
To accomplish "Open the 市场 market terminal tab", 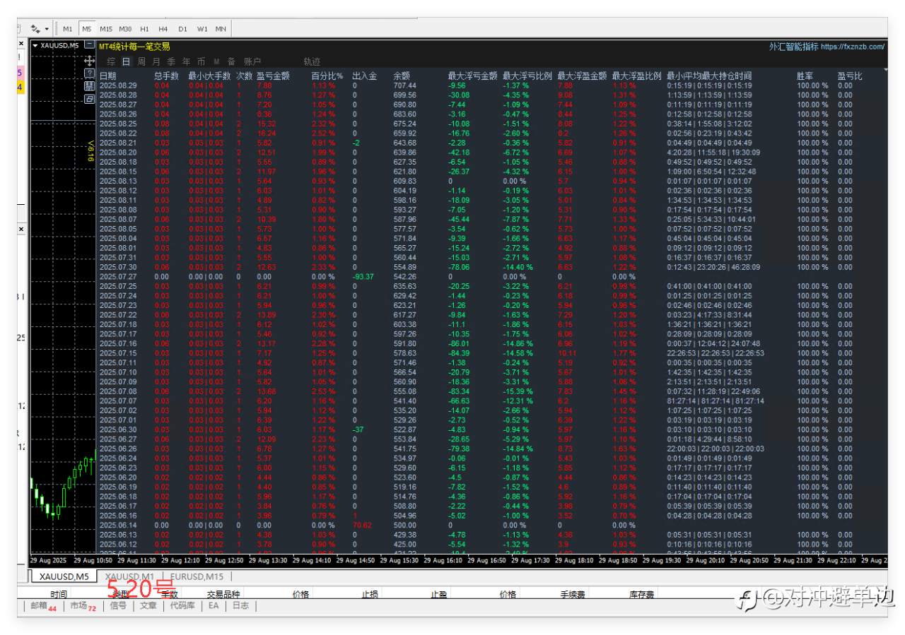I will tap(83, 606).
